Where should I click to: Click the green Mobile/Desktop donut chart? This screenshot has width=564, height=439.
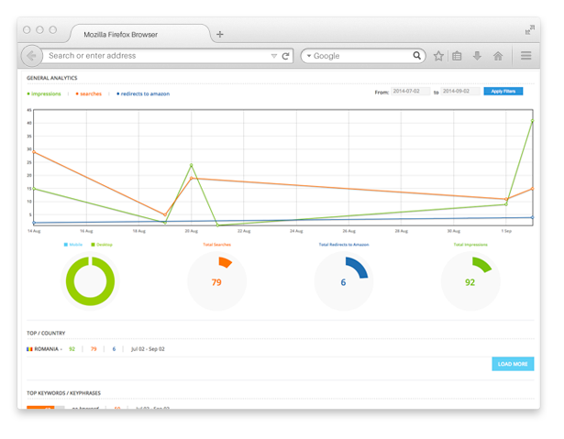point(90,281)
